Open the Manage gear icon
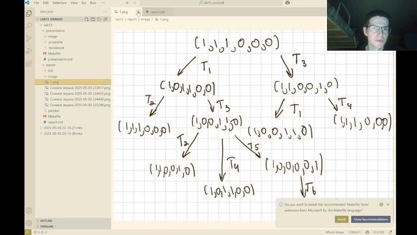This screenshot has width=417, height=235. pos(29,223)
